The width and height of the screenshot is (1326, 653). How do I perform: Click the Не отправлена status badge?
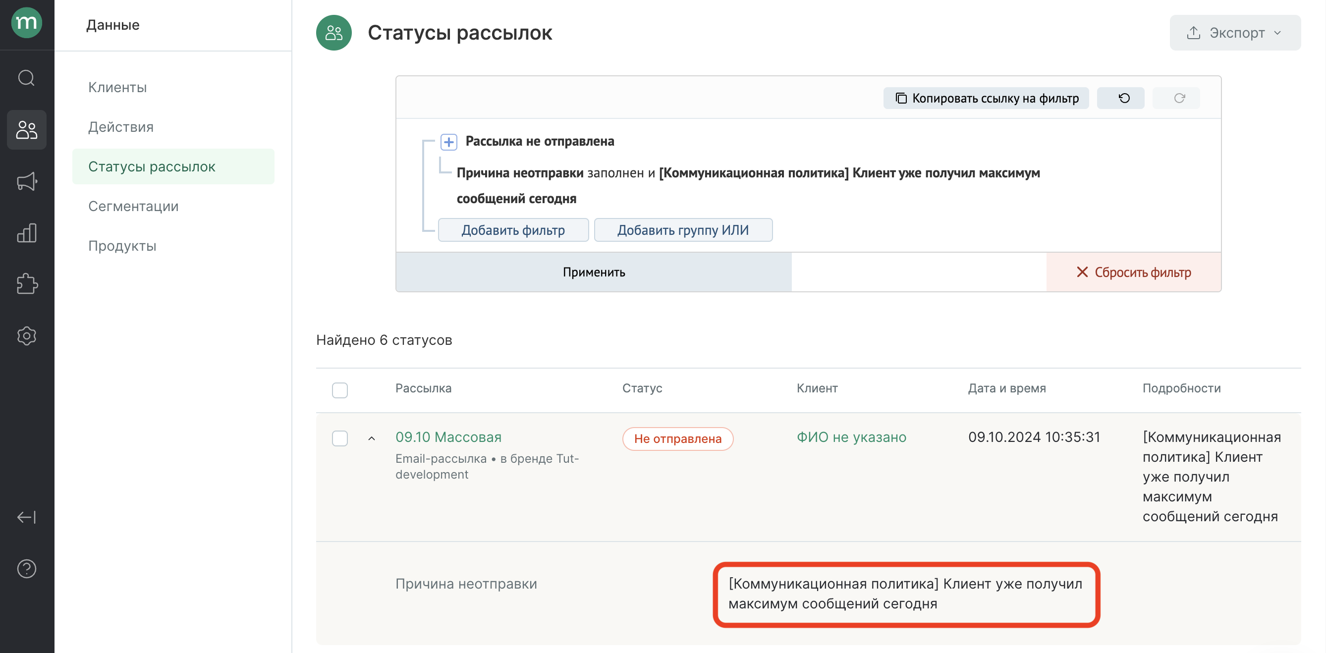tap(677, 438)
